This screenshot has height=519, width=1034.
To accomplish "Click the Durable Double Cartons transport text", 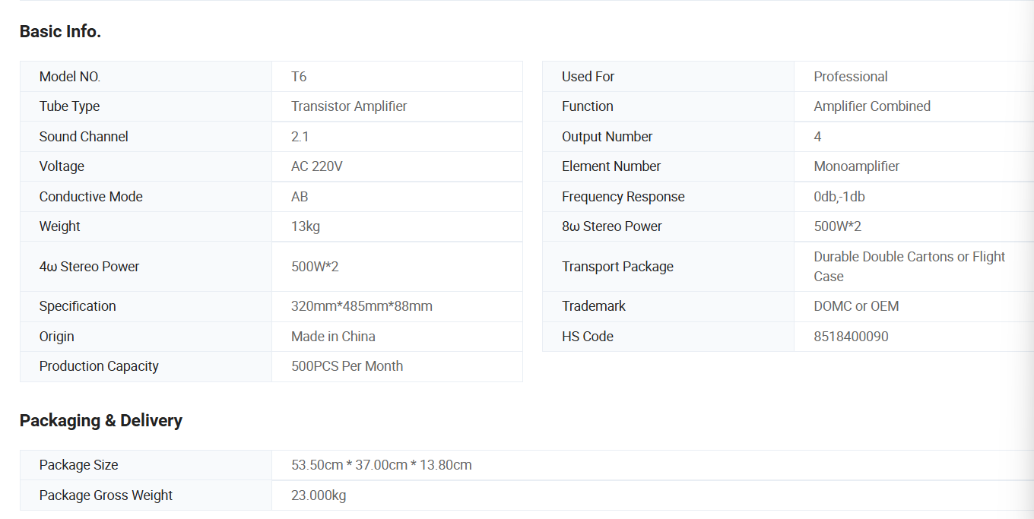I will pyautogui.click(x=909, y=258).
